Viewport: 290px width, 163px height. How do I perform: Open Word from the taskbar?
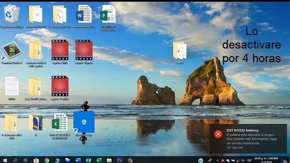pos(78,160)
